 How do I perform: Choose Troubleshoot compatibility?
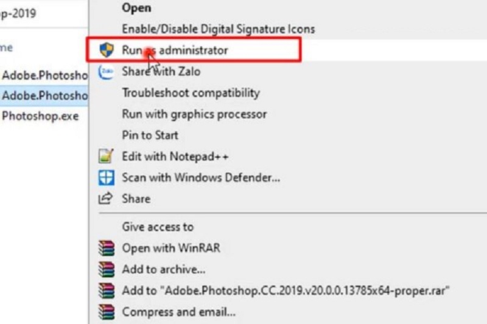pyautogui.click(x=191, y=93)
